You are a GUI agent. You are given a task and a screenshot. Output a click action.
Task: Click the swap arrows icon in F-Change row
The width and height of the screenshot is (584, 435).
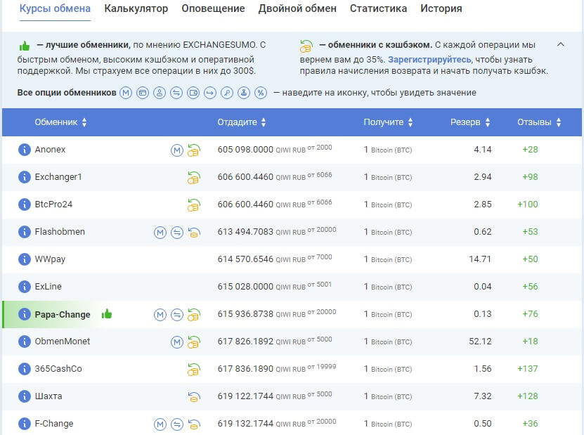coord(177,424)
